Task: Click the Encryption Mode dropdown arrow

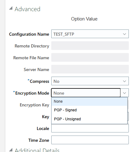Action: [x=124, y=93]
